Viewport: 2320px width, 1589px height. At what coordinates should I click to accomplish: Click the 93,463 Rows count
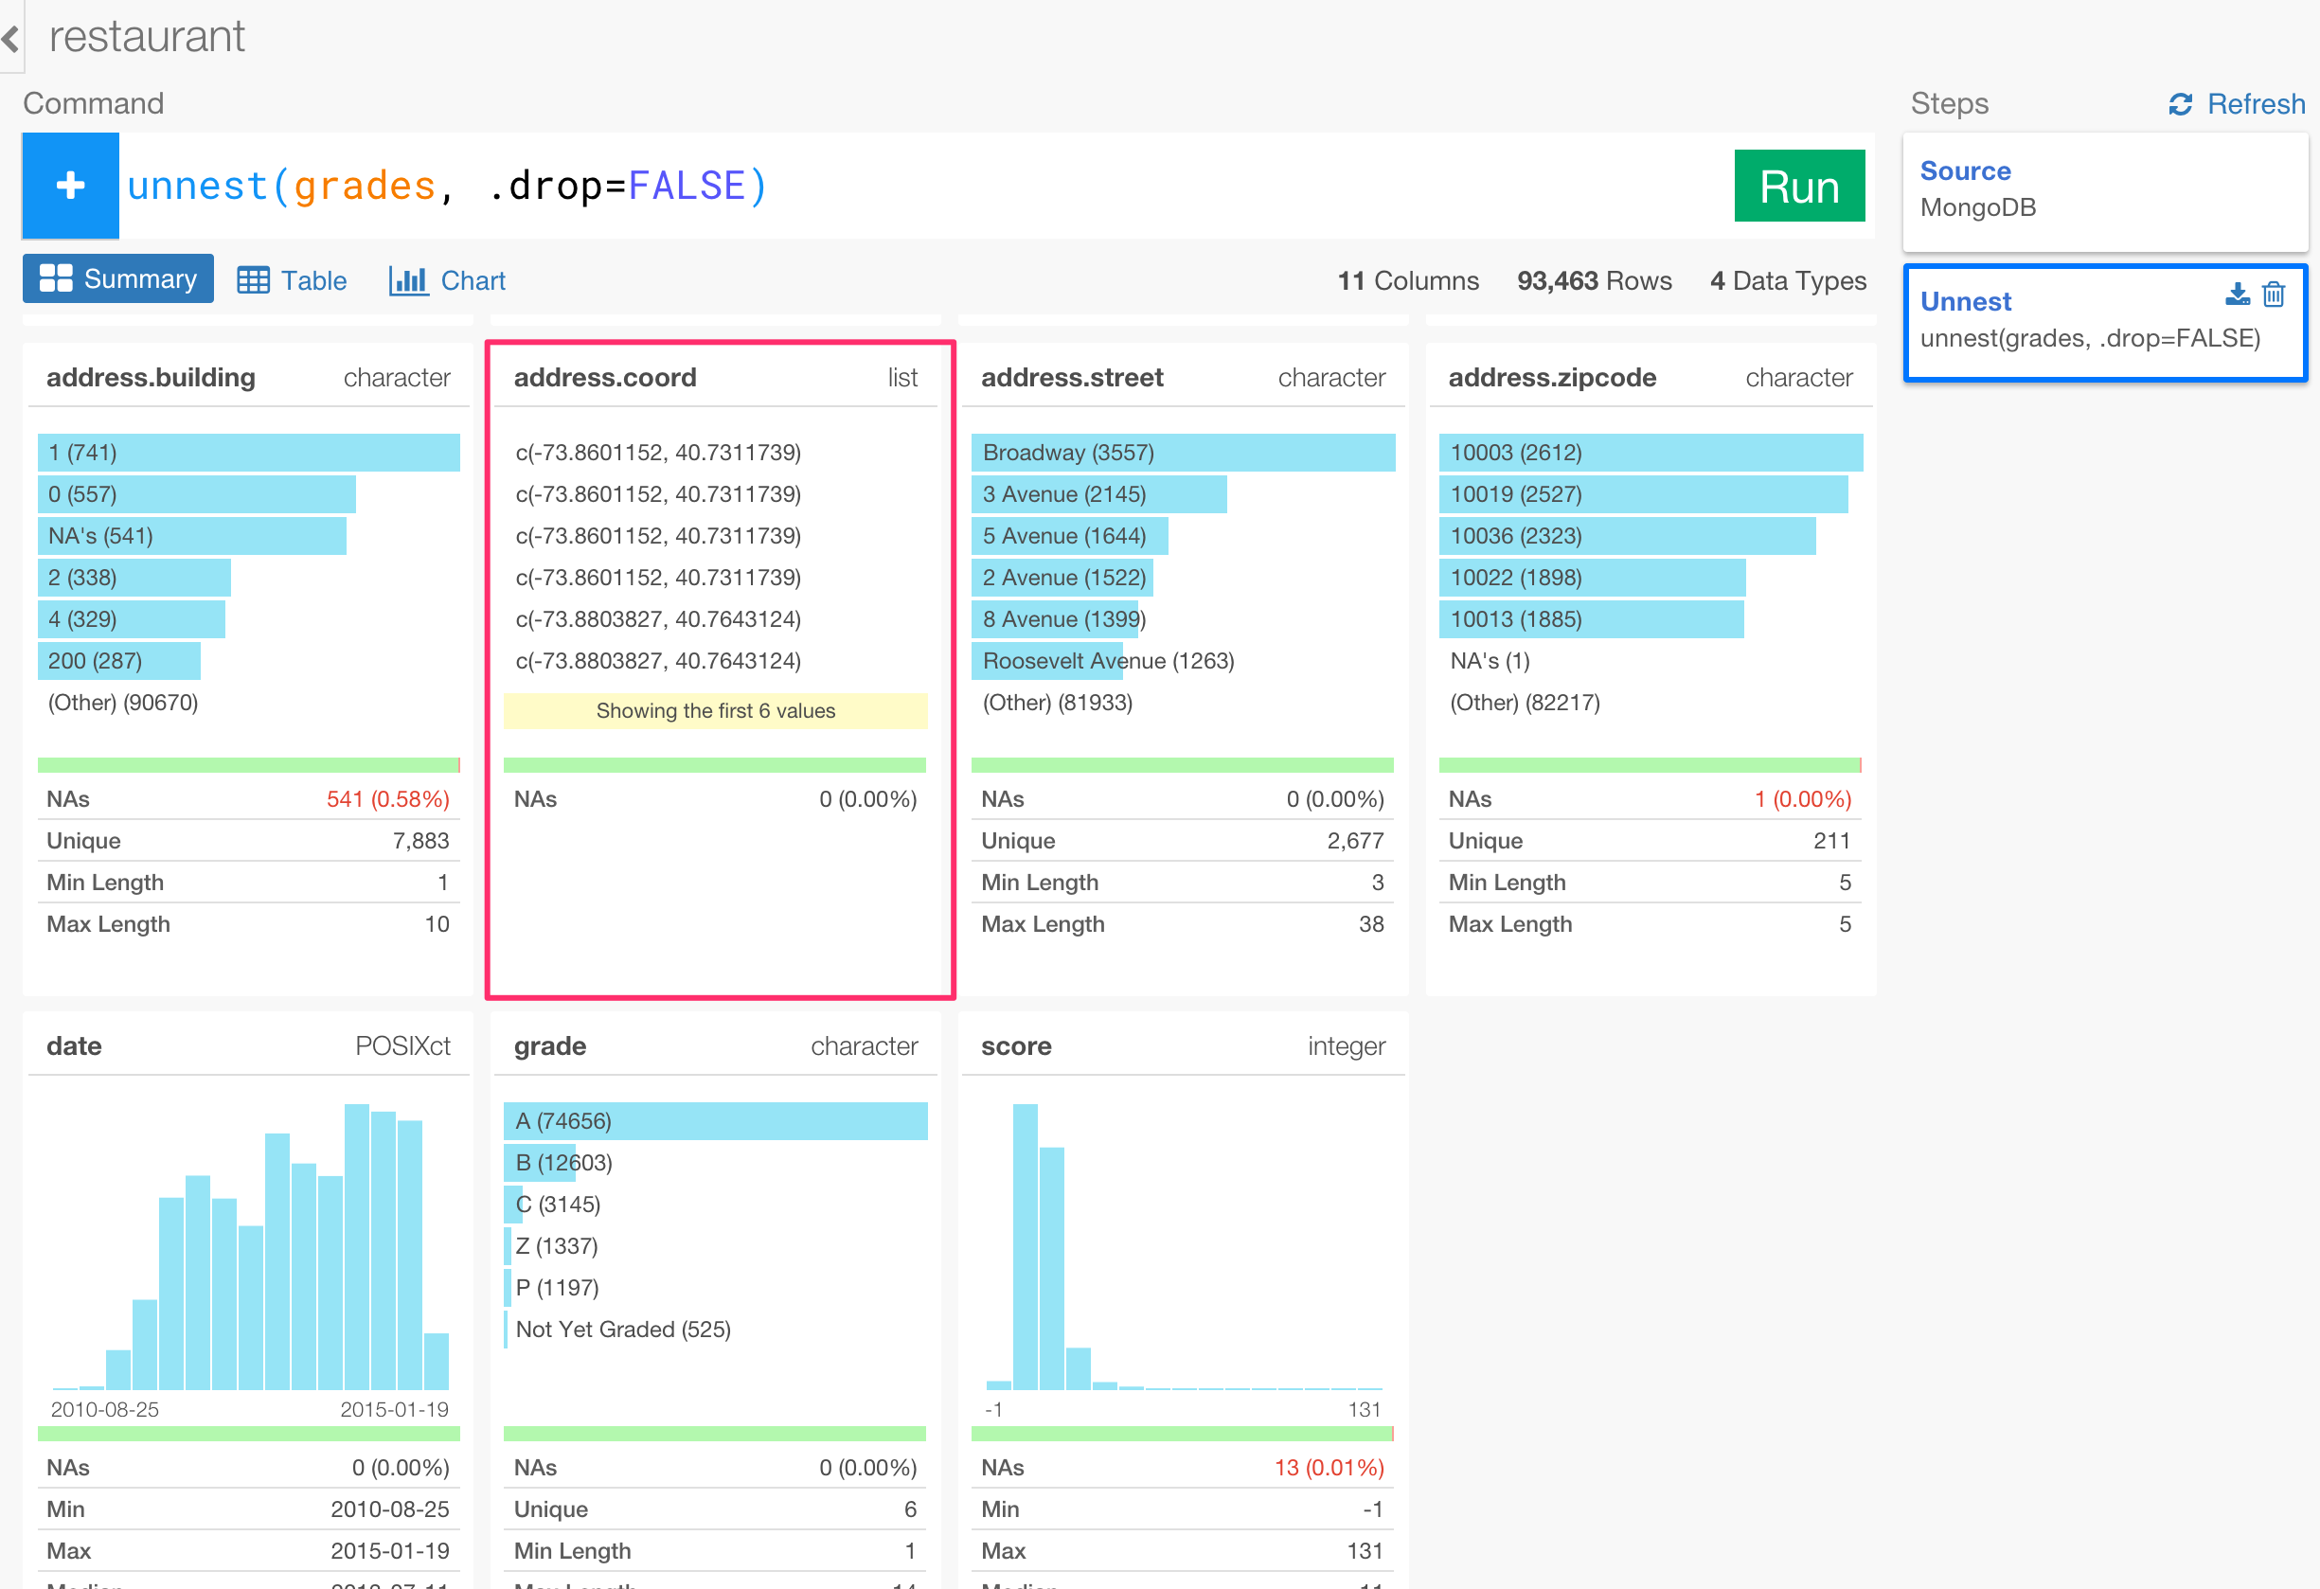point(1595,280)
